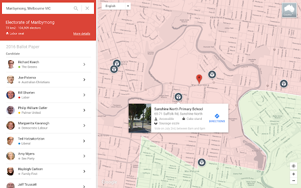The image size is (301, 188).
Task: Click Richard Keech's profile photo
Action: point(10,64)
